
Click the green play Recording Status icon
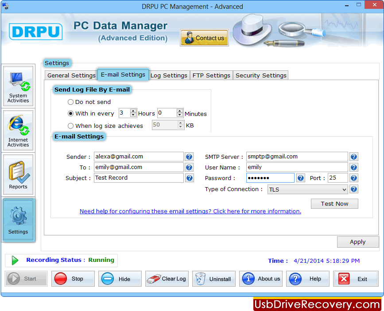click(15, 261)
